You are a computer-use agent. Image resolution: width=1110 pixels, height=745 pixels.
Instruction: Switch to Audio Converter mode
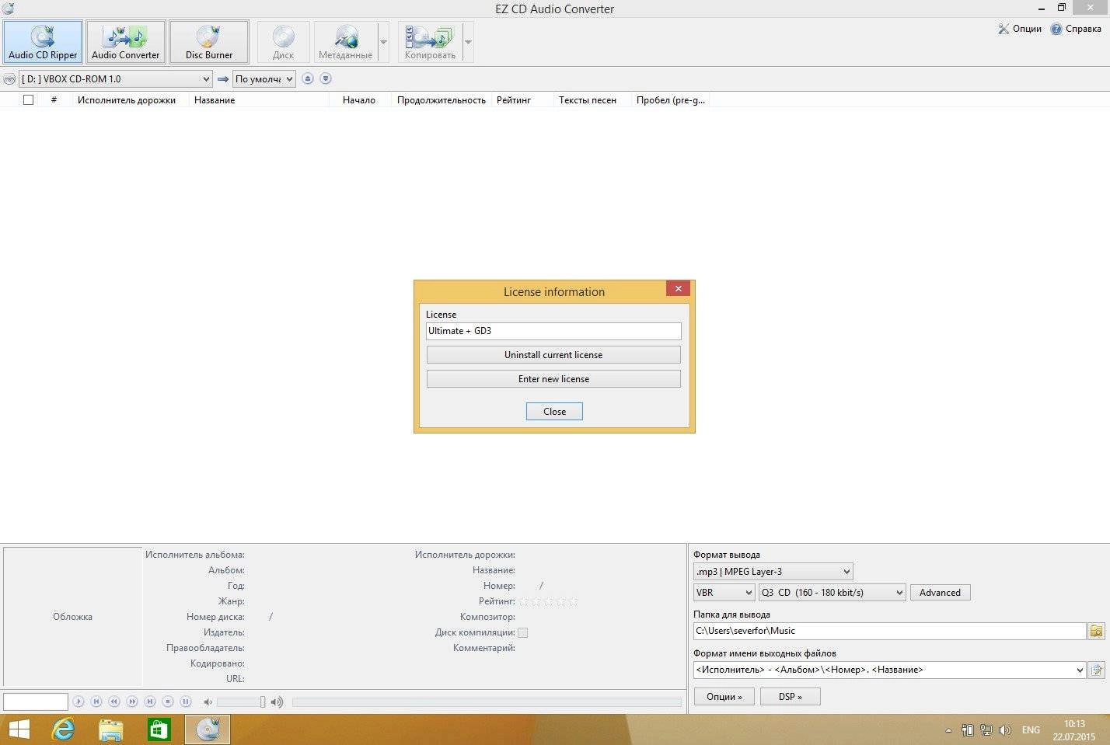pyautogui.click(x=125, y=42)
